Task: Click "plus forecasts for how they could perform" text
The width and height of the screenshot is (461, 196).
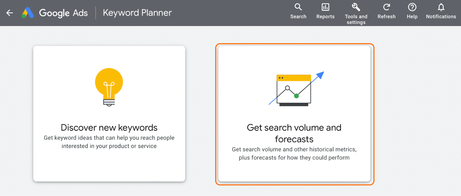Action: (x=294, y=158)
